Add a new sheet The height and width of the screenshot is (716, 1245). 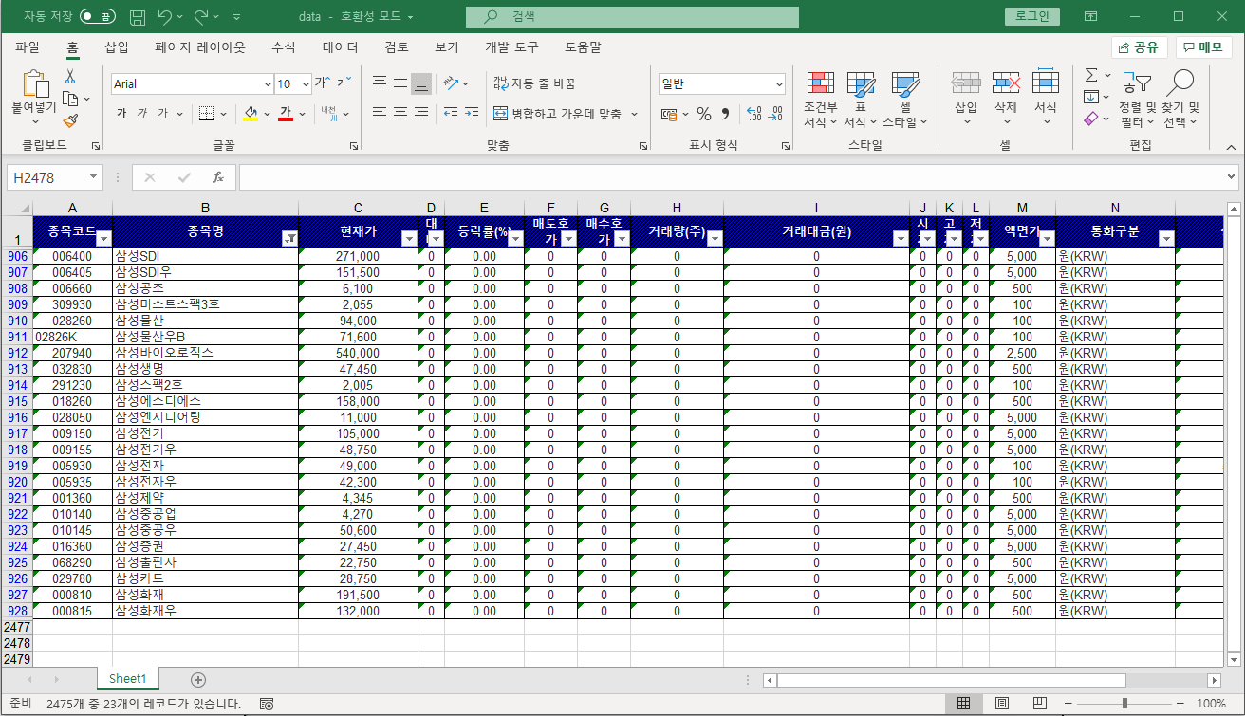click(198, 679)
